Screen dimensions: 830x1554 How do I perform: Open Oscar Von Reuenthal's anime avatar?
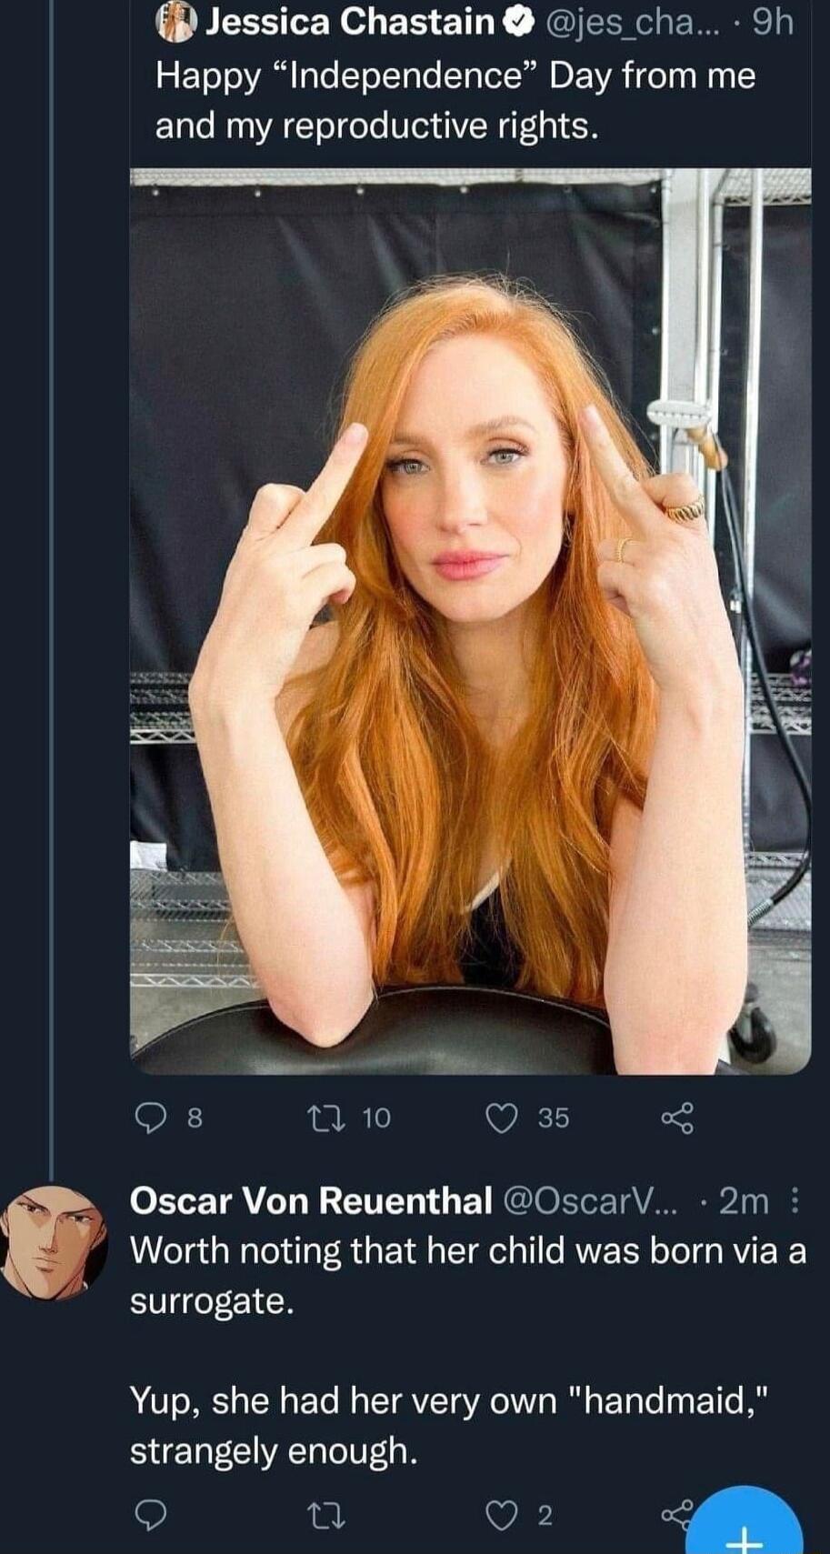click(x=53, y=1241)
